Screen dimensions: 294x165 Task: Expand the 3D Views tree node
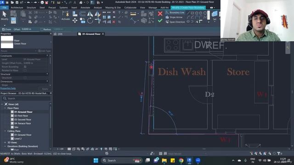(x=5, y=143)
